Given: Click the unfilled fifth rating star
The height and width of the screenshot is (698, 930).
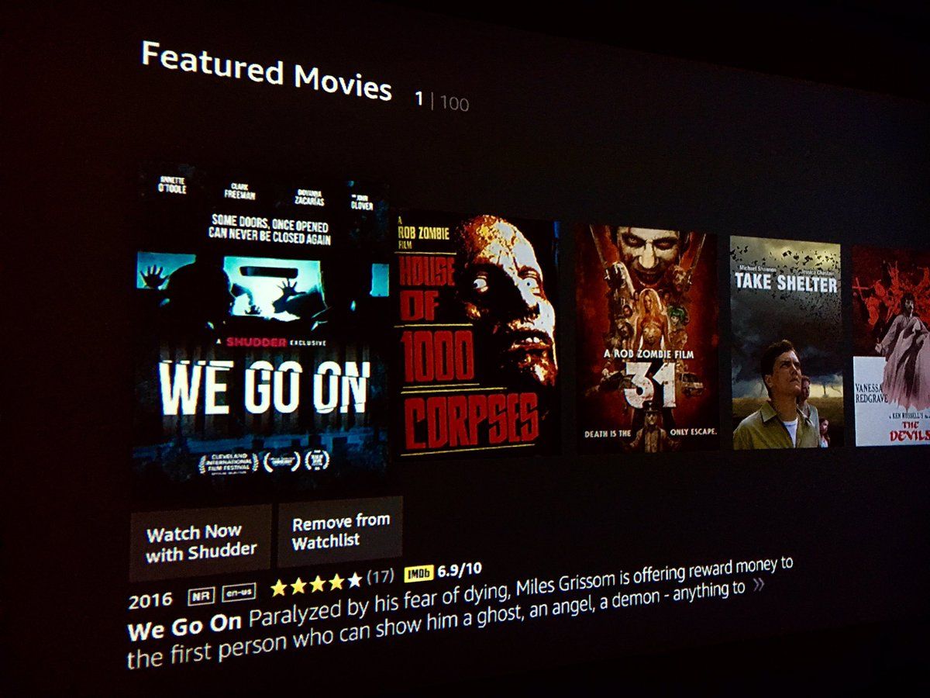Looking at the screenshot, I should (354, 579).
